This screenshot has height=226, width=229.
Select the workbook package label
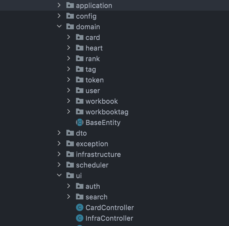(x=102, y=101)
